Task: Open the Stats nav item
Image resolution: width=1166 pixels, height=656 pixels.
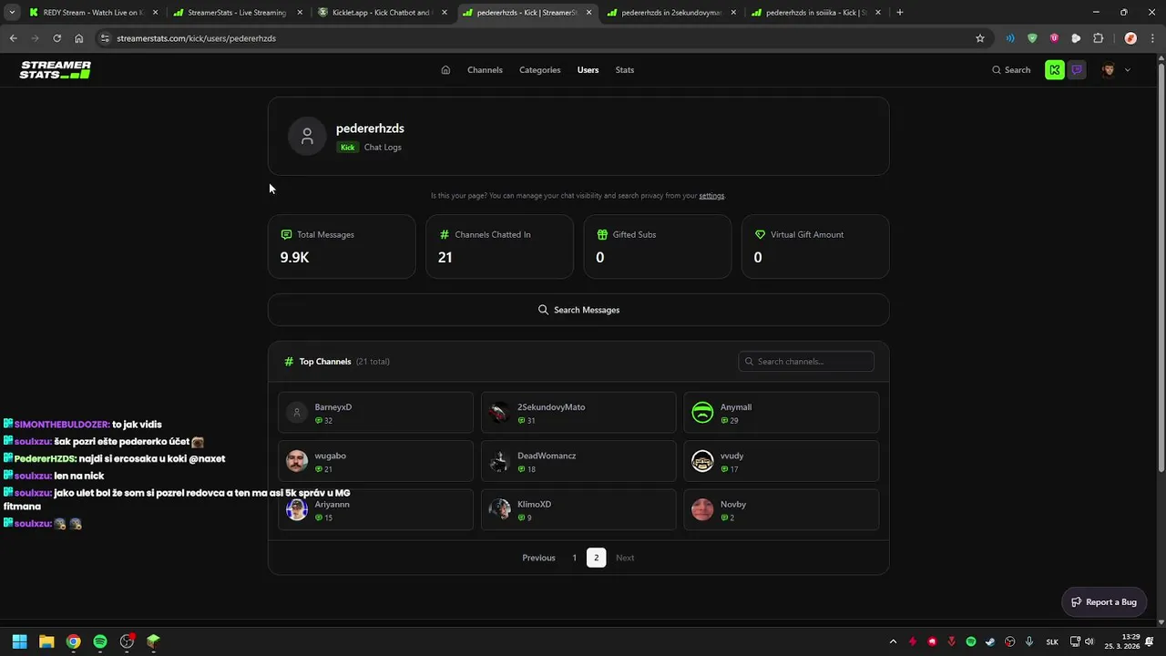Action: click(x=625, y=70)
